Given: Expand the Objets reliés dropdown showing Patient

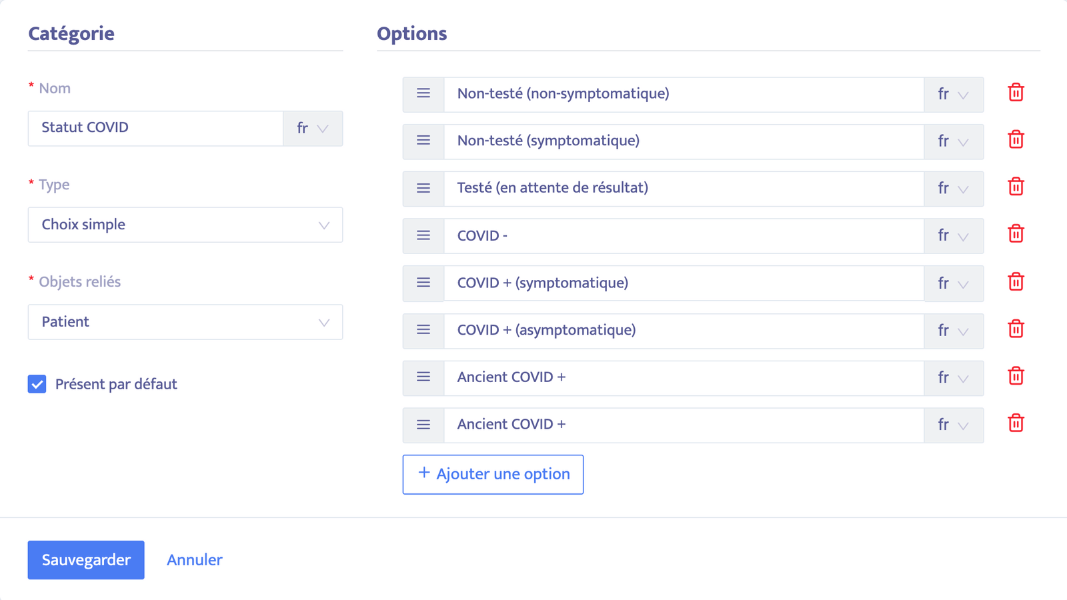Looking at the screenshot, I should [185, 322].
